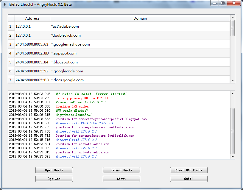
Task: Select the *.appspot.com domain cell
Action: [140, 53]
